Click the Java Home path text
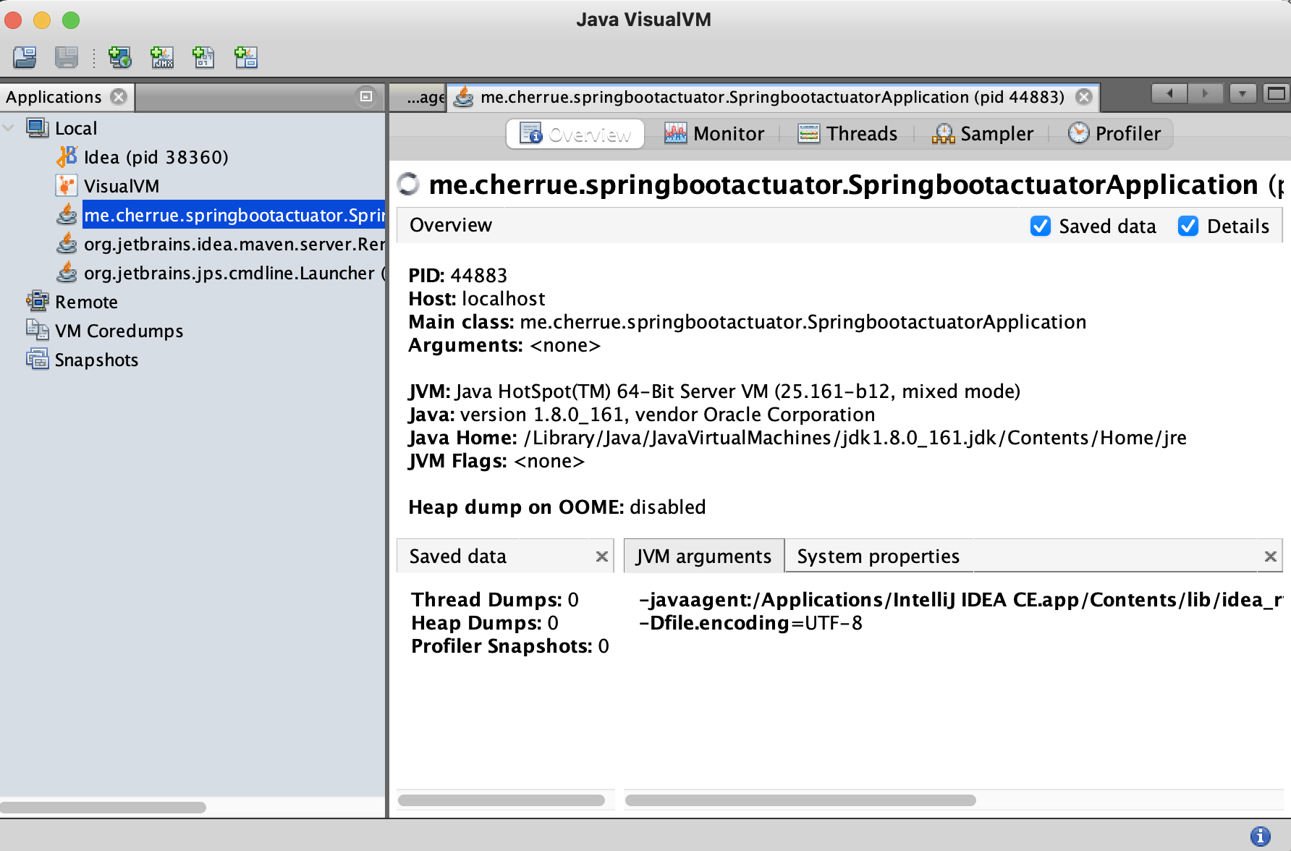The height and width of the screenshot is (851, 1291). point(855,438)
